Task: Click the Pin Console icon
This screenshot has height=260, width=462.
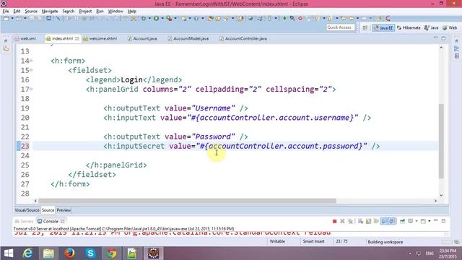Action: (x=403, y=221)
